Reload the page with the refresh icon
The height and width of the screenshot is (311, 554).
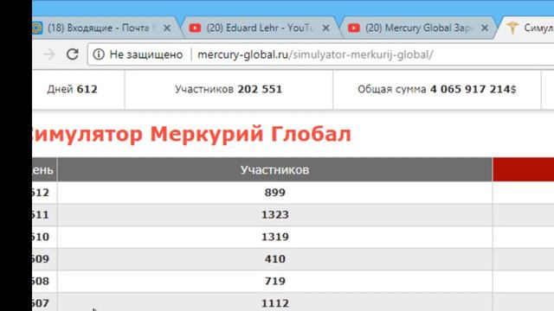(73, 54)
